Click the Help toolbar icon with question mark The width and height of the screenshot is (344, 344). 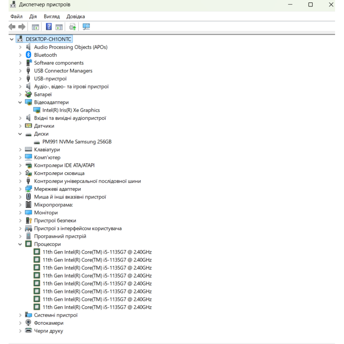coord(49,26)
